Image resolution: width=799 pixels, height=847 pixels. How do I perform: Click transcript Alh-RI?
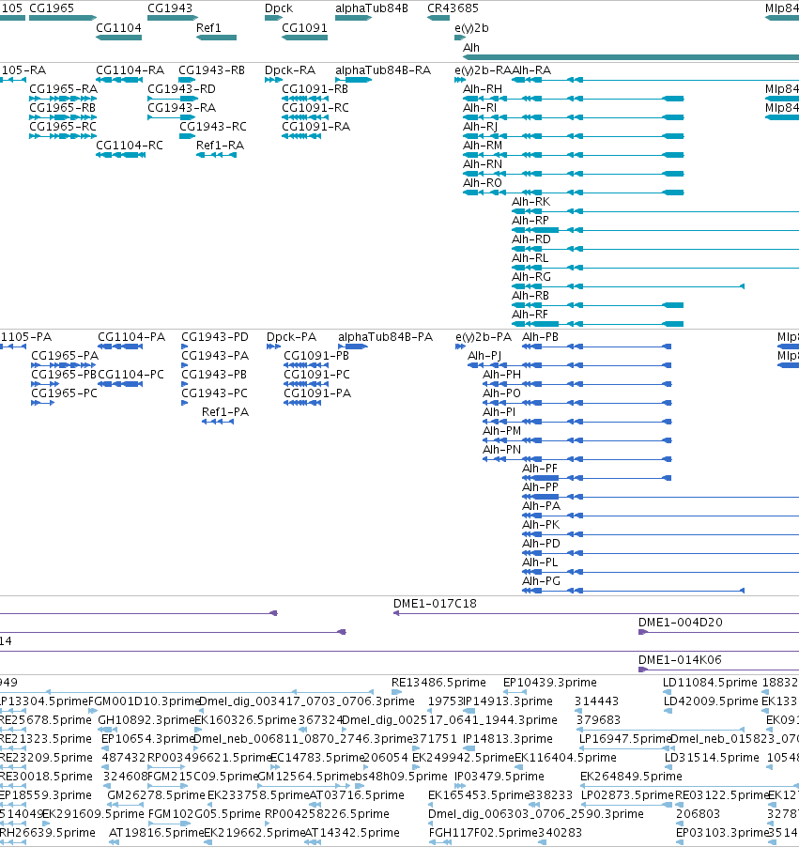tap(573, 117)
